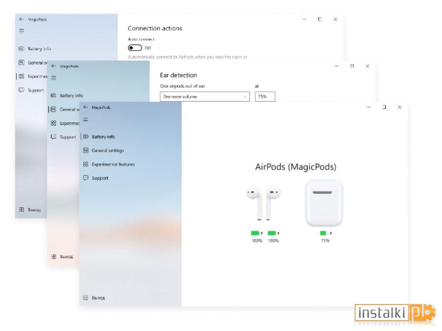Go back in the middle MagicPods window
Screen dimensions: 442x331
(x=54, y=66)
